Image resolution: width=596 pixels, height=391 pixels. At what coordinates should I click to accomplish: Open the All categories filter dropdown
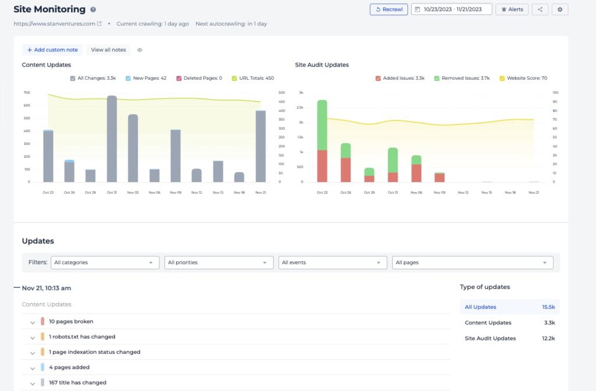coord(105,262)
